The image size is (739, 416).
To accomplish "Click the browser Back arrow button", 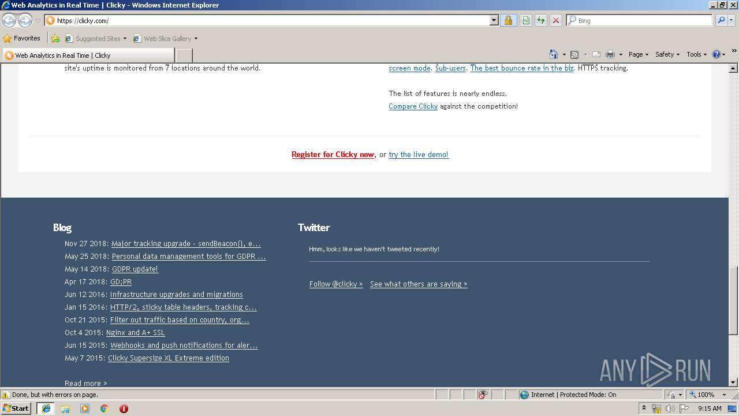I will click(9, 21).
